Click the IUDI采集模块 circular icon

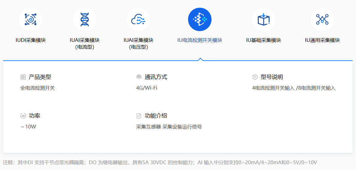point(31,19)
